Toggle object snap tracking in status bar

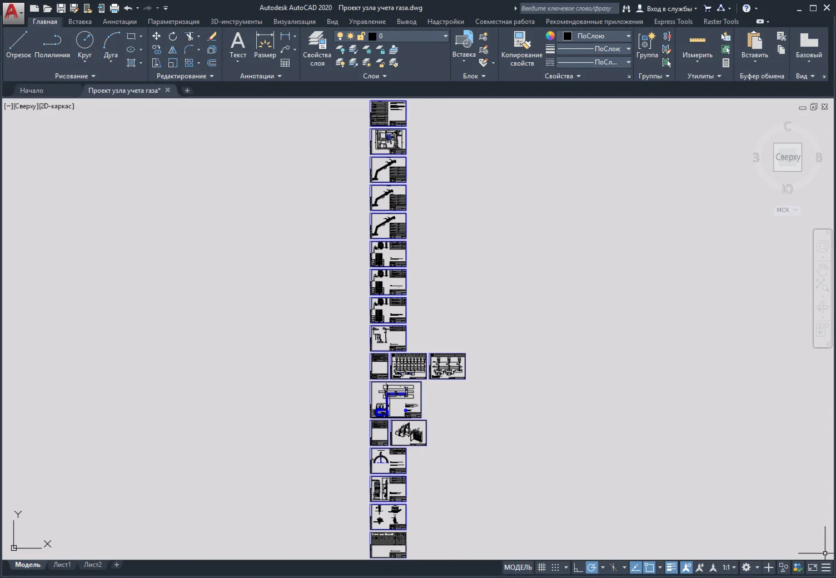tap(635, 567)
